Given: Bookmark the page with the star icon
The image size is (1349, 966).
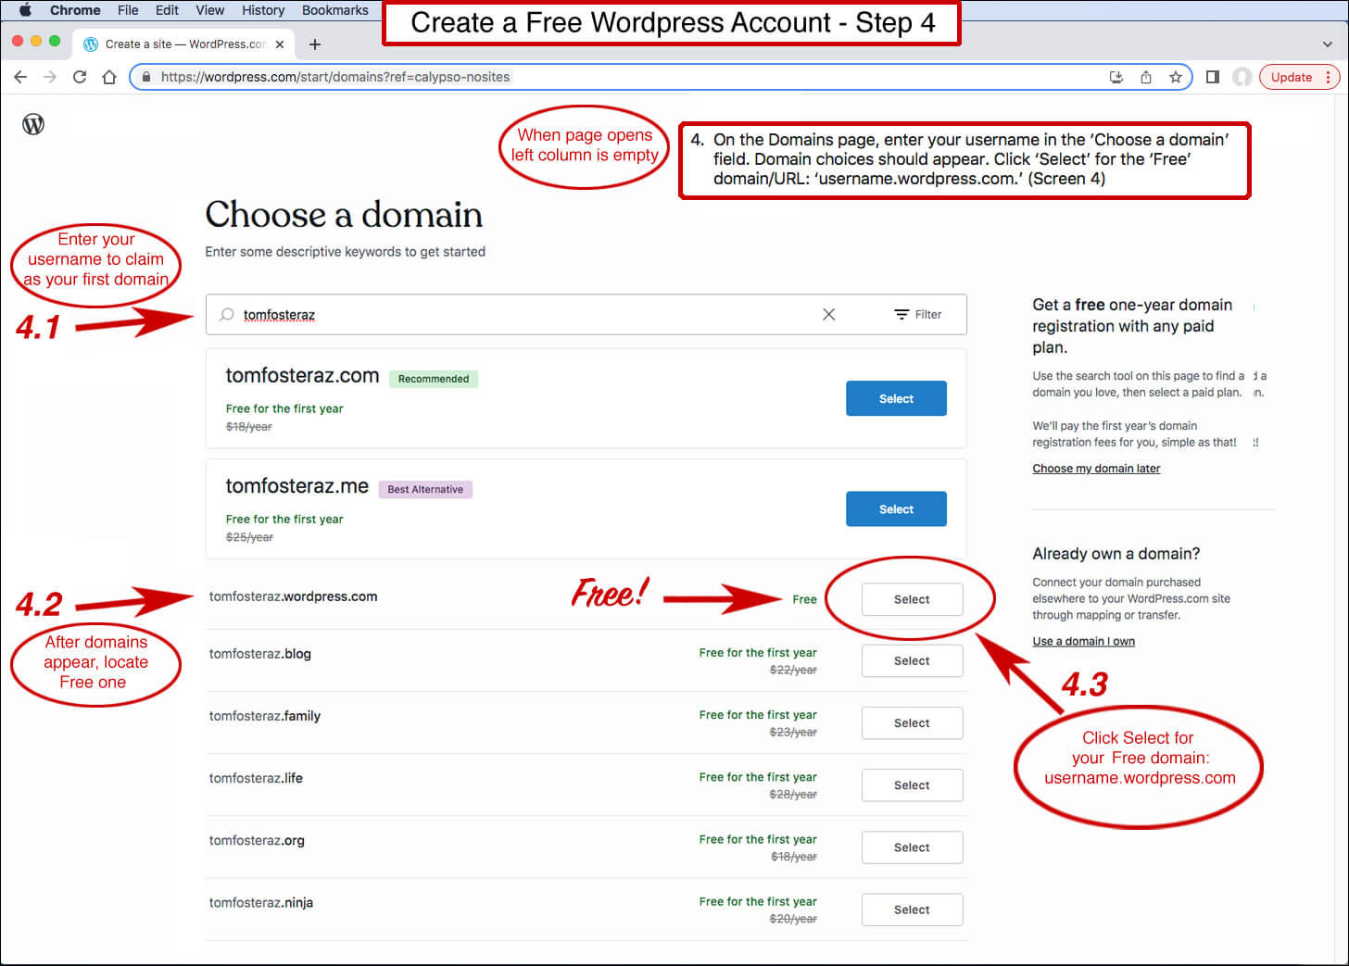Looking at the screenshot, I should (1175, 77).
